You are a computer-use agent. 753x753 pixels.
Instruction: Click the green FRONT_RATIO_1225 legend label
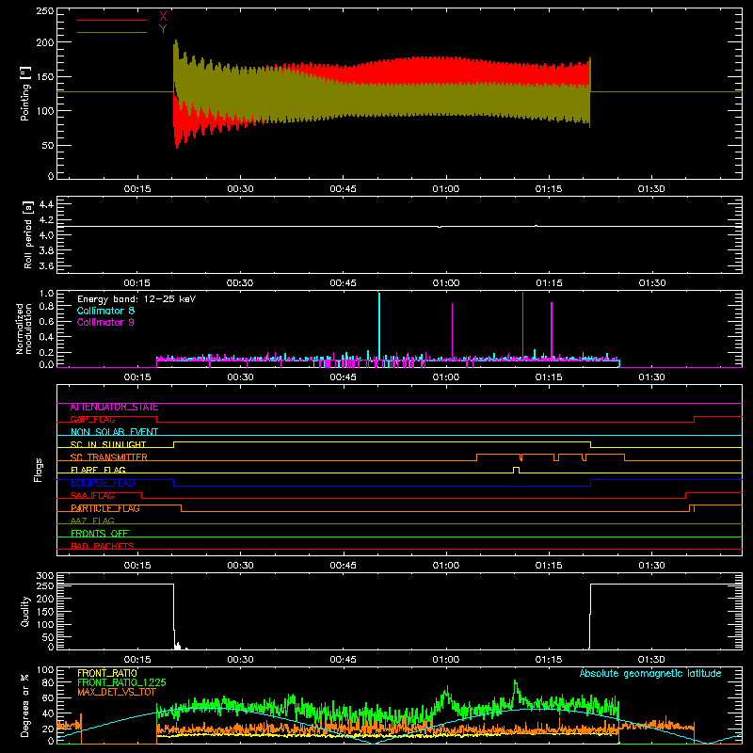pos(121,682)
